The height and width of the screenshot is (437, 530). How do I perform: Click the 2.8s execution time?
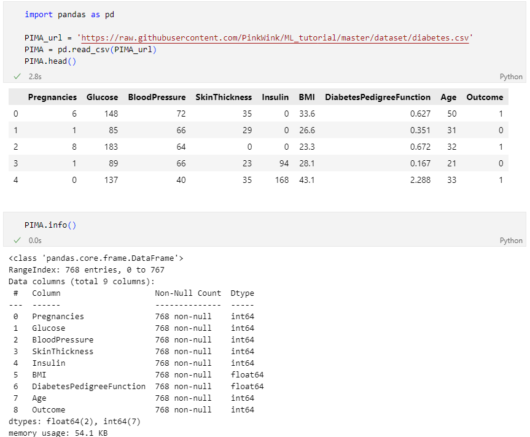(35, 77)
